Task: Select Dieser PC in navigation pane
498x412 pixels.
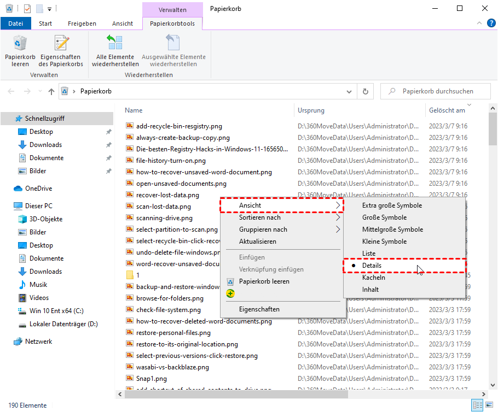Action: (x=33, y=206)
